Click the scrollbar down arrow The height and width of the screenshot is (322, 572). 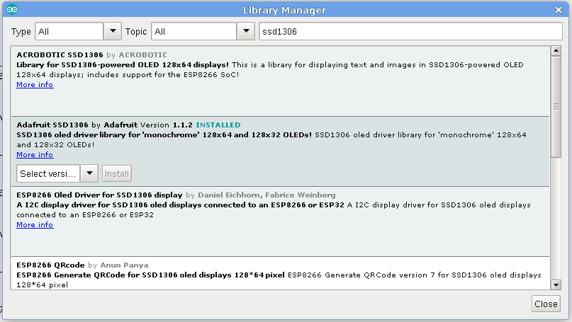pos(556,284)
